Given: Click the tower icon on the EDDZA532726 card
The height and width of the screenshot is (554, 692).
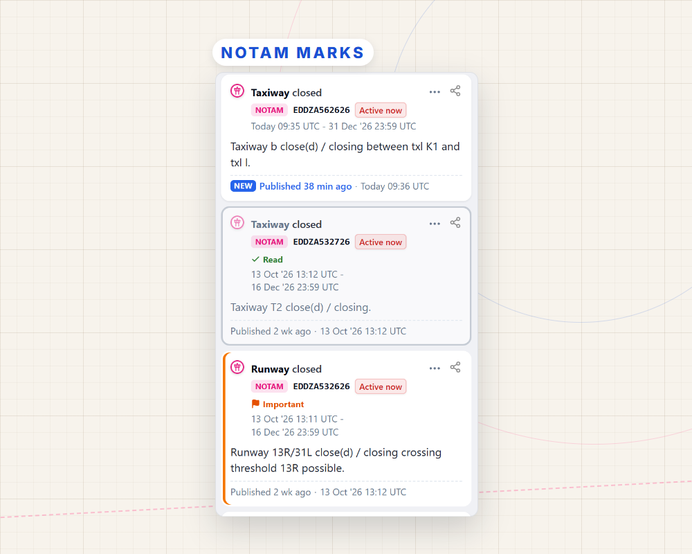Looking at the screenshot, I should (237, 223).
